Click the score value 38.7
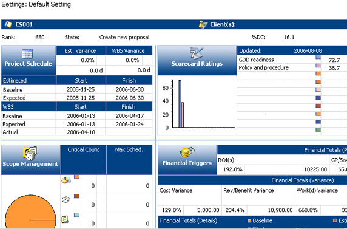The width and height of the screenshot is (347, 229). (334, 68)
